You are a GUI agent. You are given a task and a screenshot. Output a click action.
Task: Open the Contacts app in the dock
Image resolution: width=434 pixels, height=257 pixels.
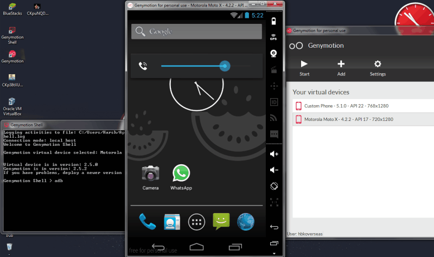172,222
